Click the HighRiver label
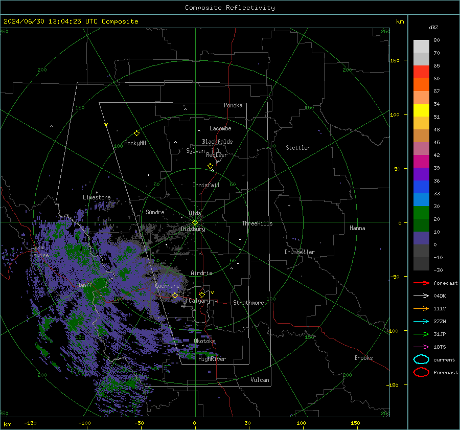460x430 pixels. coord(212,359)
